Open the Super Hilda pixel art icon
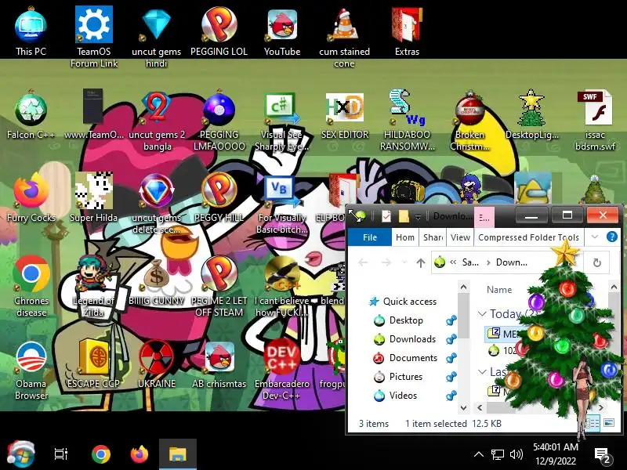Viewport: 627px width, 470px height. coord(93,197)
